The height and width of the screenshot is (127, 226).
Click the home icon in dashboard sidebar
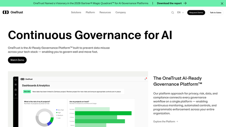[x=16, y=79]
